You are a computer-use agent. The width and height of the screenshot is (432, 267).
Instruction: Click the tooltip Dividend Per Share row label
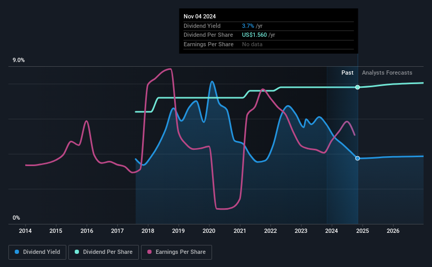tap(208, 35)
